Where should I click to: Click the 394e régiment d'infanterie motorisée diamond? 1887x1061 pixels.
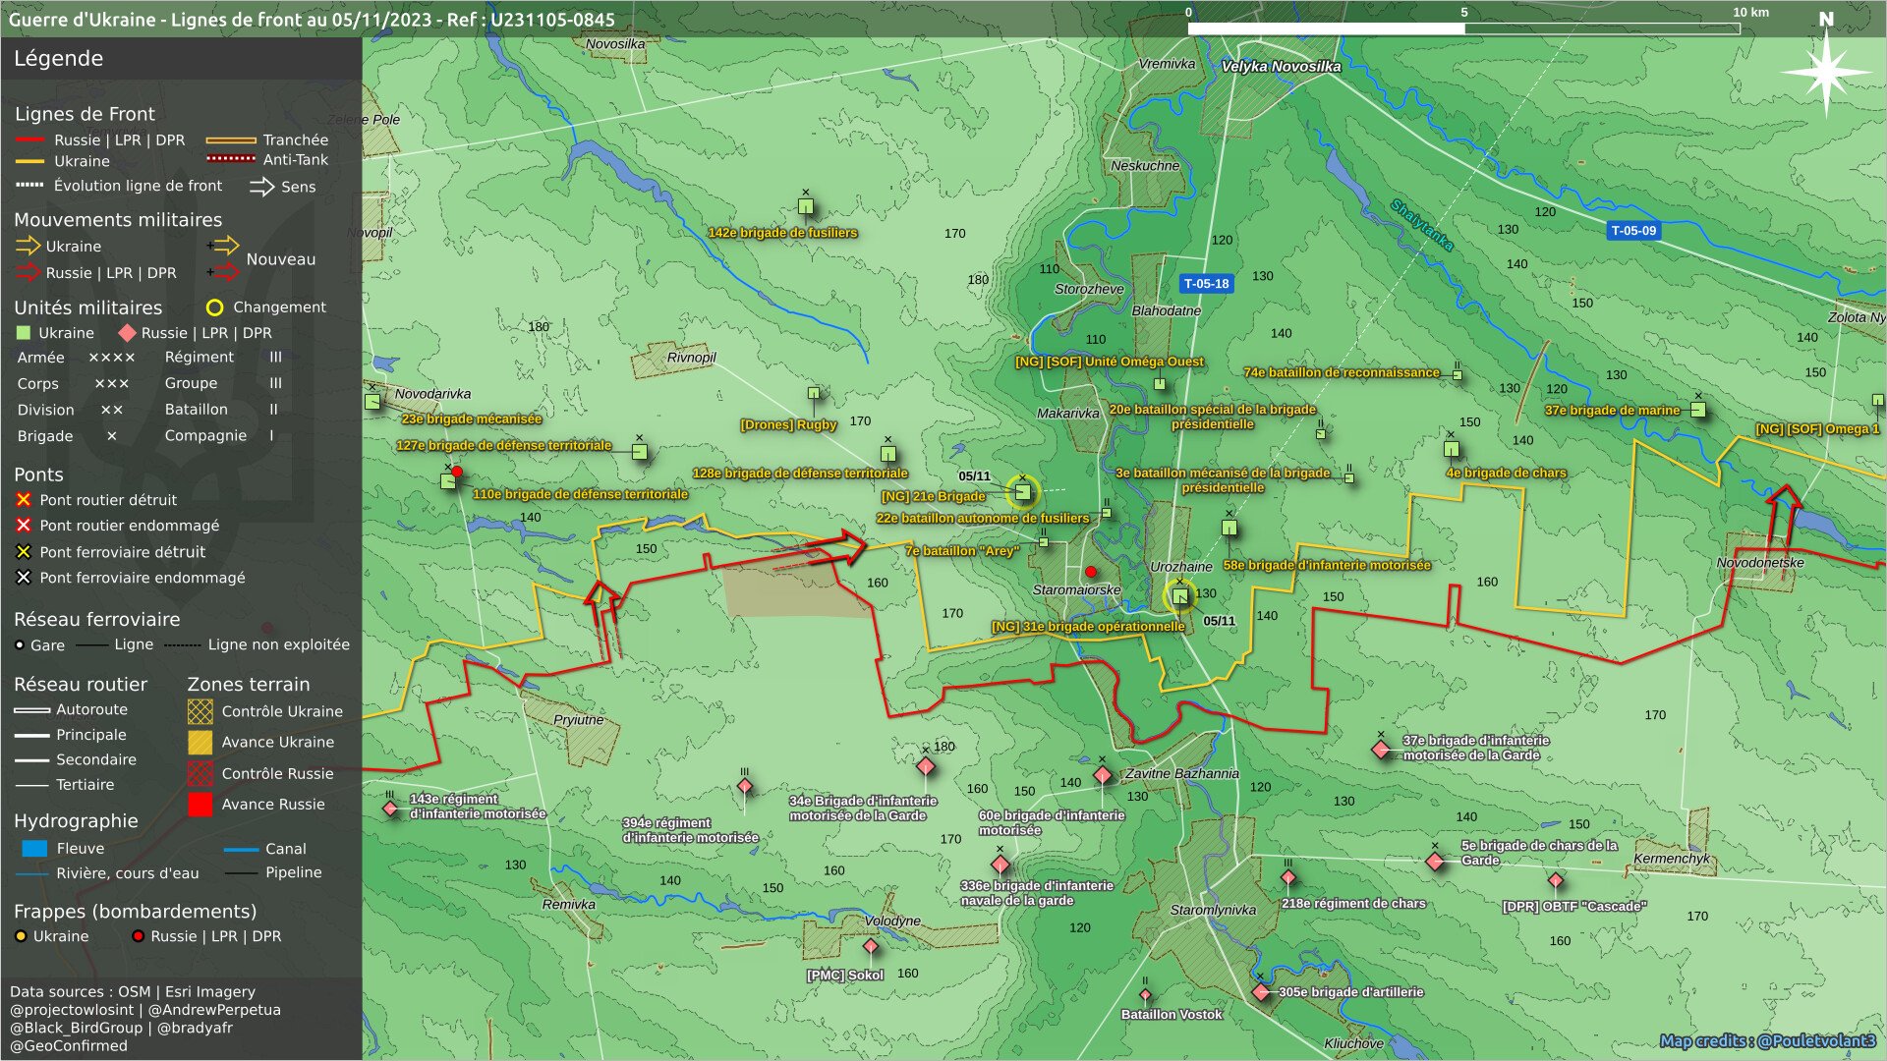click(745, 786)
